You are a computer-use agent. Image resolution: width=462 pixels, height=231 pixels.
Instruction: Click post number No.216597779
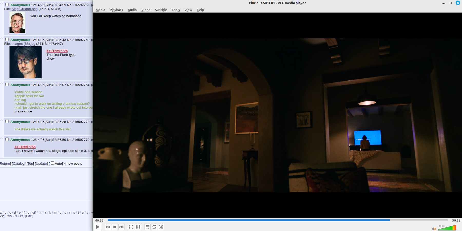(x=78, y=140)
